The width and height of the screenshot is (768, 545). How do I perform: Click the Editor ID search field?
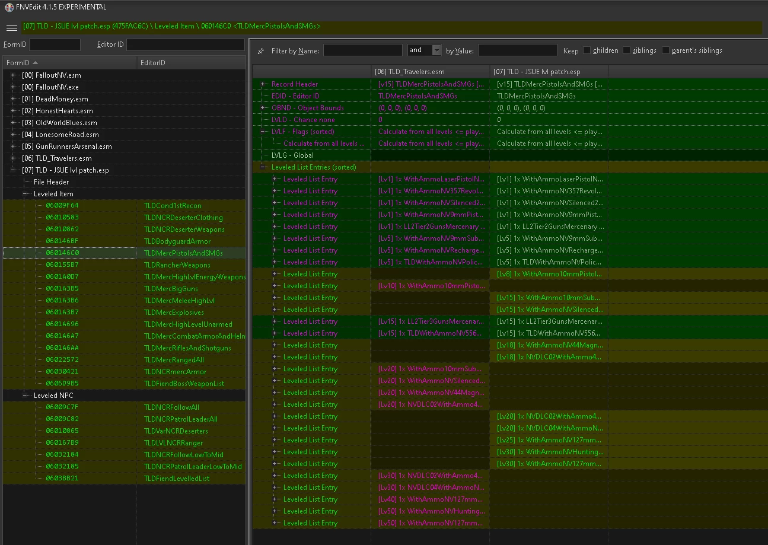(x=185, y=44)
